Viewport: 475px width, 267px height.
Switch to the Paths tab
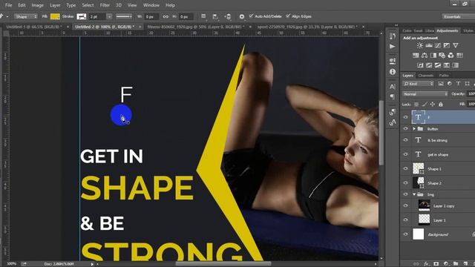[x=444, y=76]
